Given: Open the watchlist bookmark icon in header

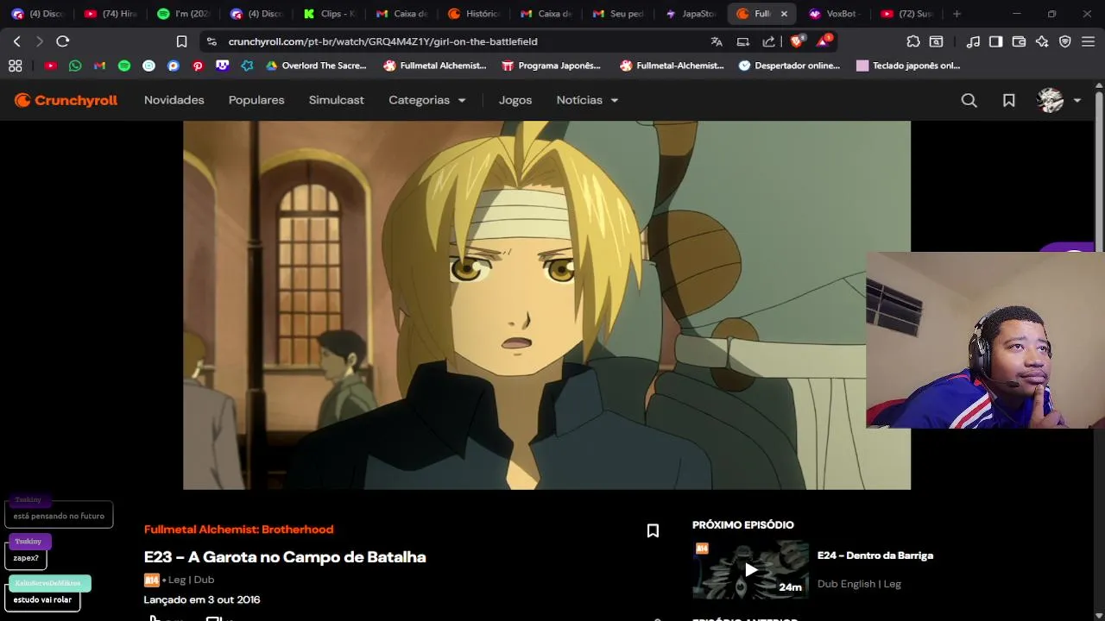Looking at the screenshot, I should (1008, 100).
